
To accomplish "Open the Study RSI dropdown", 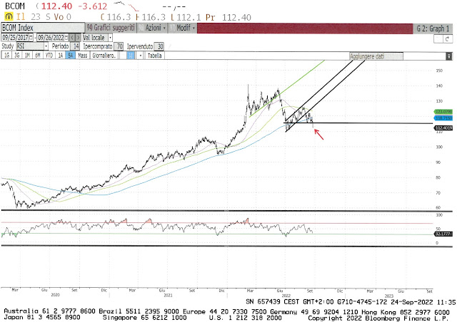I will pos(46,46).
